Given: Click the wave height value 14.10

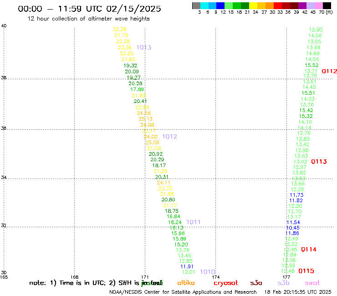Looking at the screenshot, I should coord(305,122).
